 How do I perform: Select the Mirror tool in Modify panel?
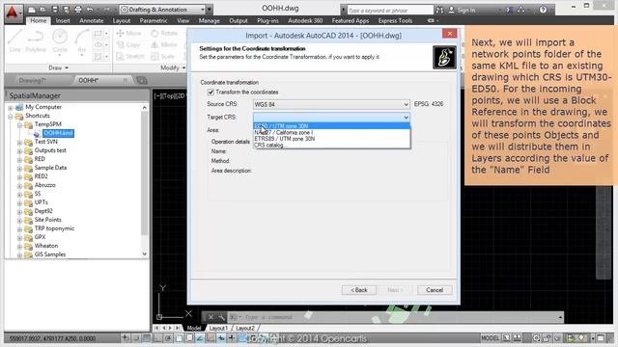[x=164, y=45]
